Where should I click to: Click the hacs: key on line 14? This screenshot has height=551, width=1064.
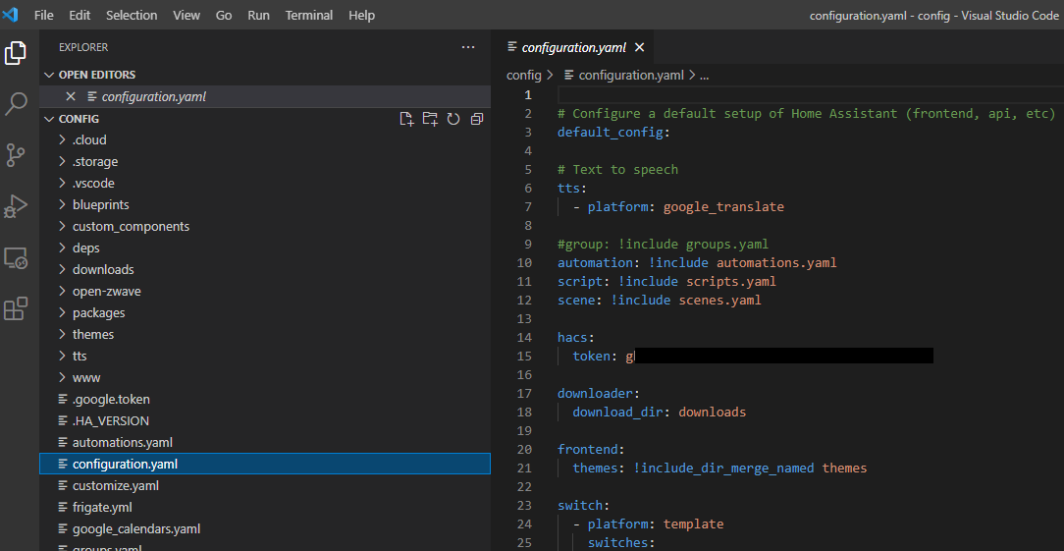(x=576, y=337)
